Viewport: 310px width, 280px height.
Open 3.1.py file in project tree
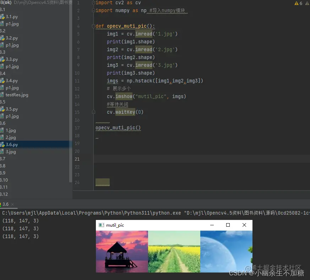click(x=11, y=17)
